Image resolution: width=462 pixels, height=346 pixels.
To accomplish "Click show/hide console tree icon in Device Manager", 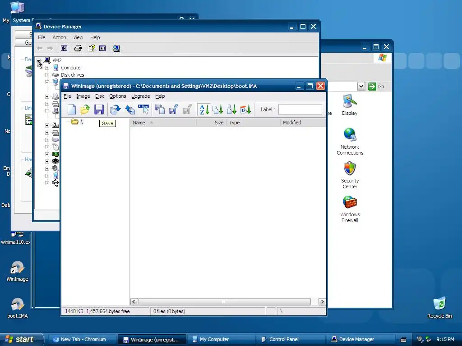I will coord(64,48).
